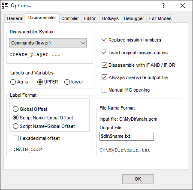This screenshot has width=193, height=190.
Task: Select the 'As is' radio option
Action: (13, 82)
